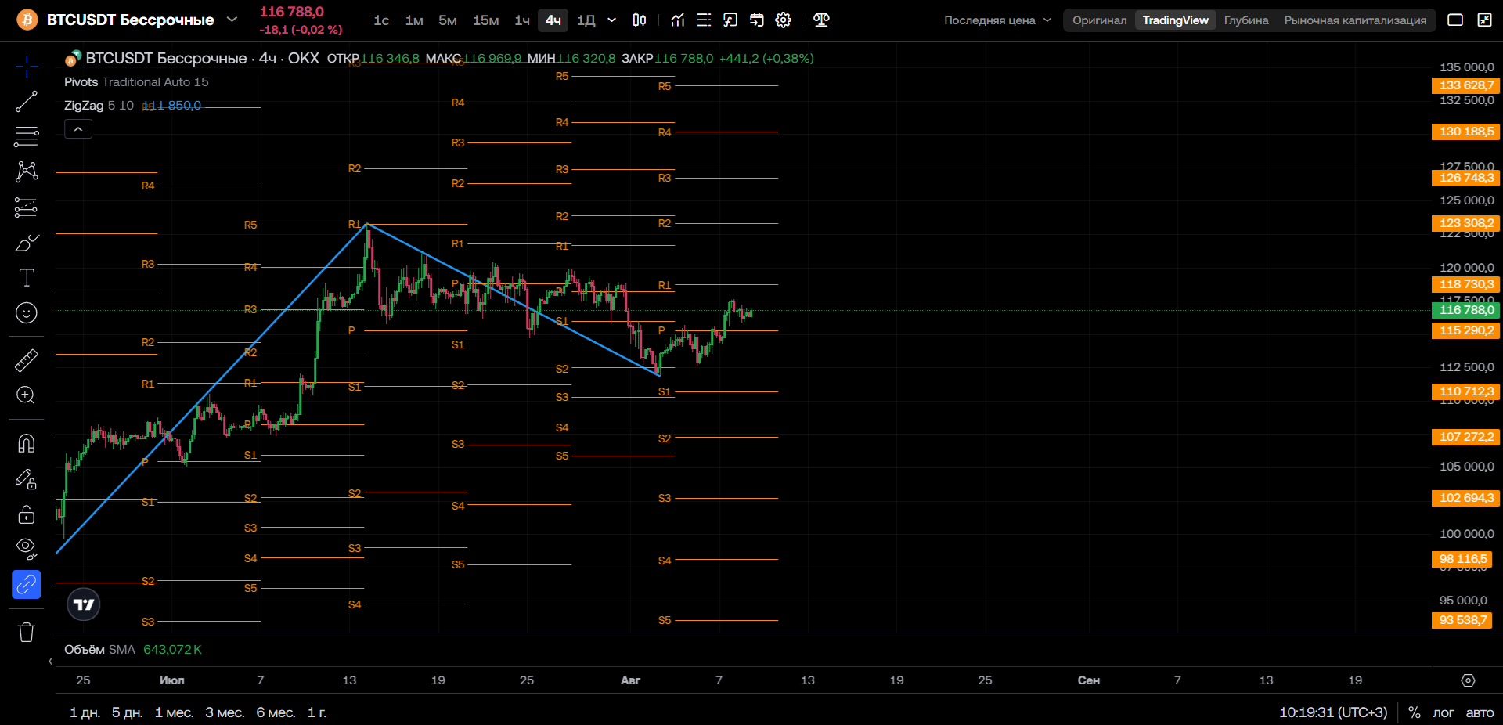Expand the chart to fullscreen

(x=1484, y=20)
